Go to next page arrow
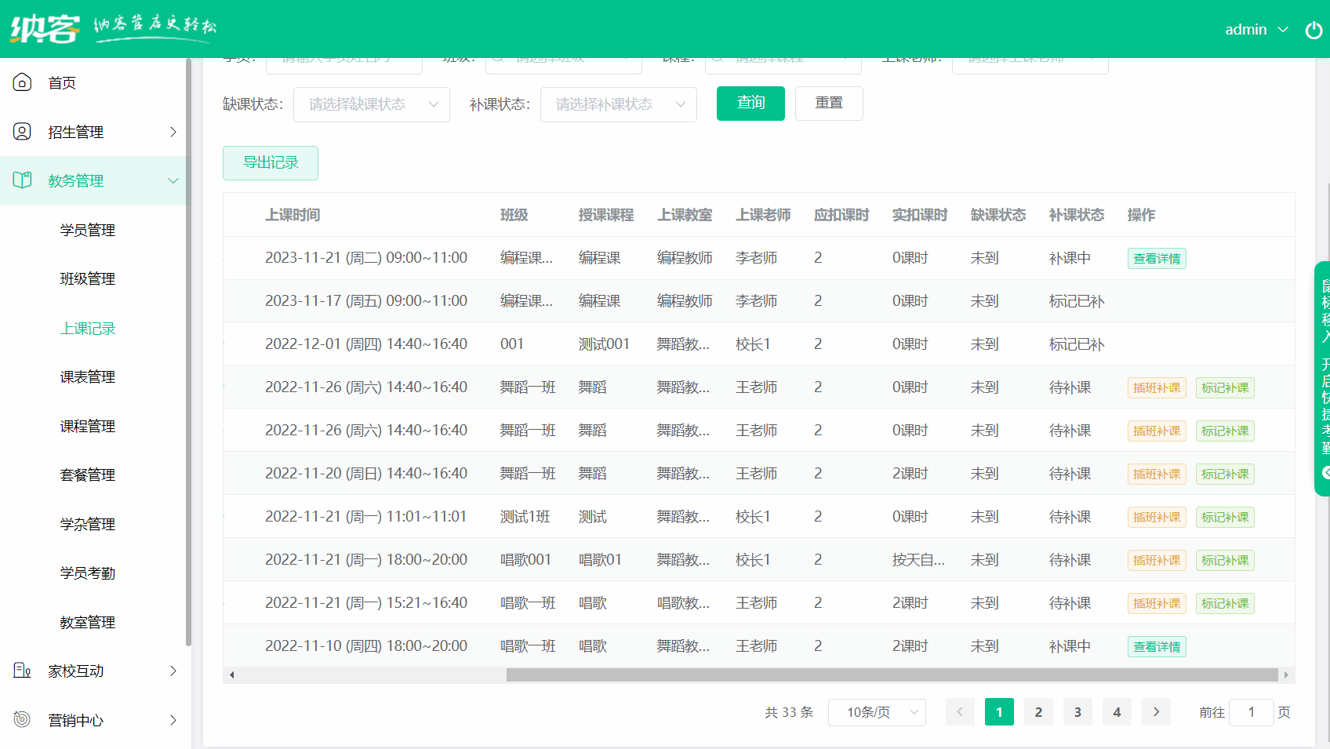Image resolution: width=1330 pixels, height=749 pixels. point(1156,712)
